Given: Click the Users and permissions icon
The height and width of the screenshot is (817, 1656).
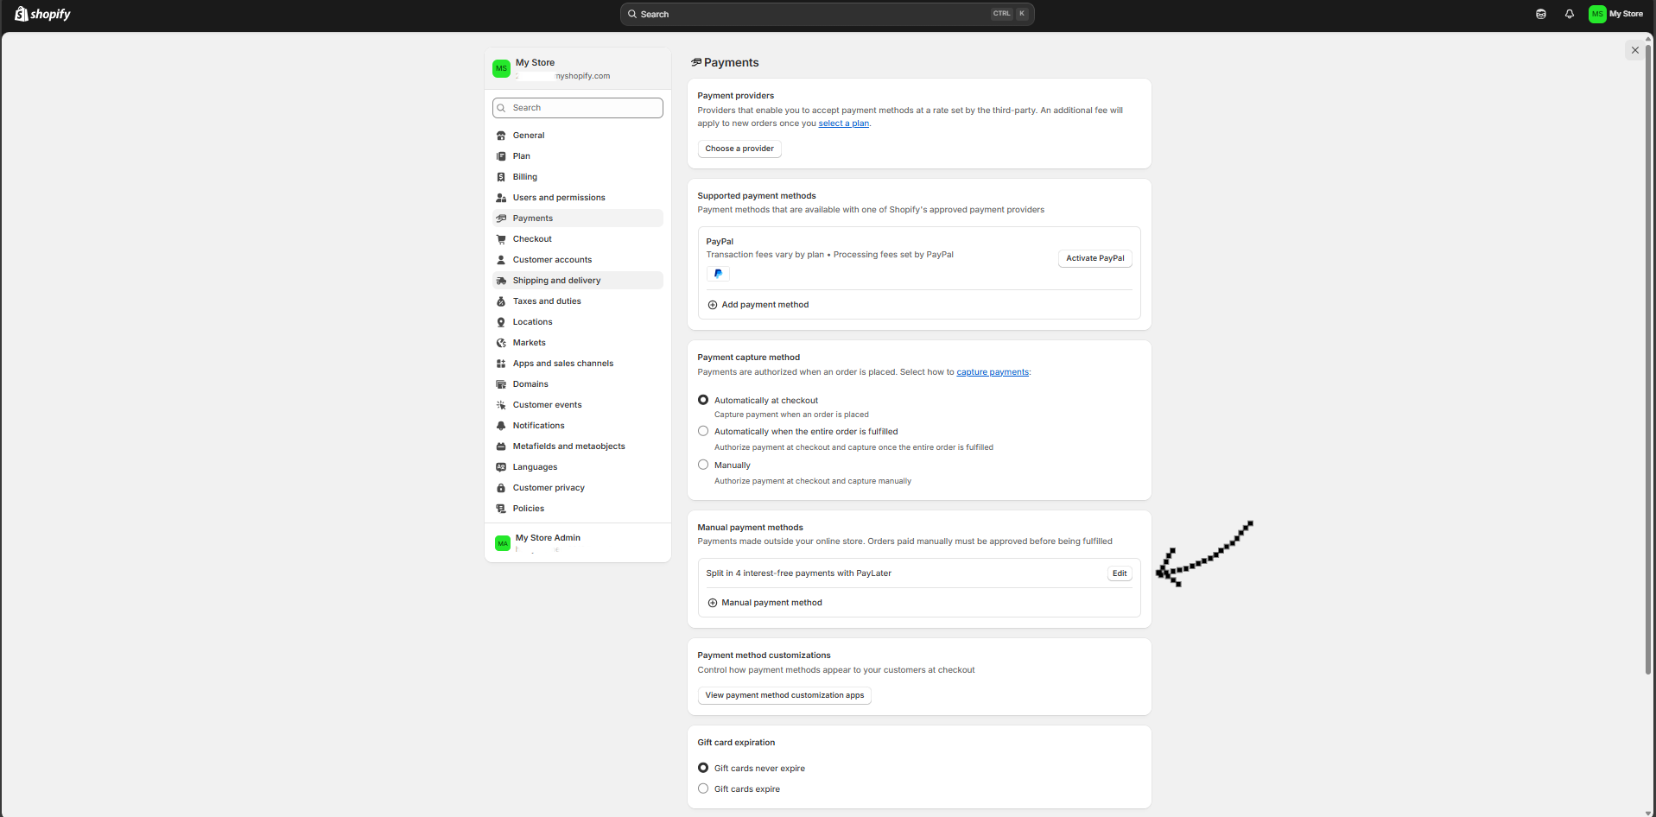Looking at the screenshot, I should pos(501,198).
